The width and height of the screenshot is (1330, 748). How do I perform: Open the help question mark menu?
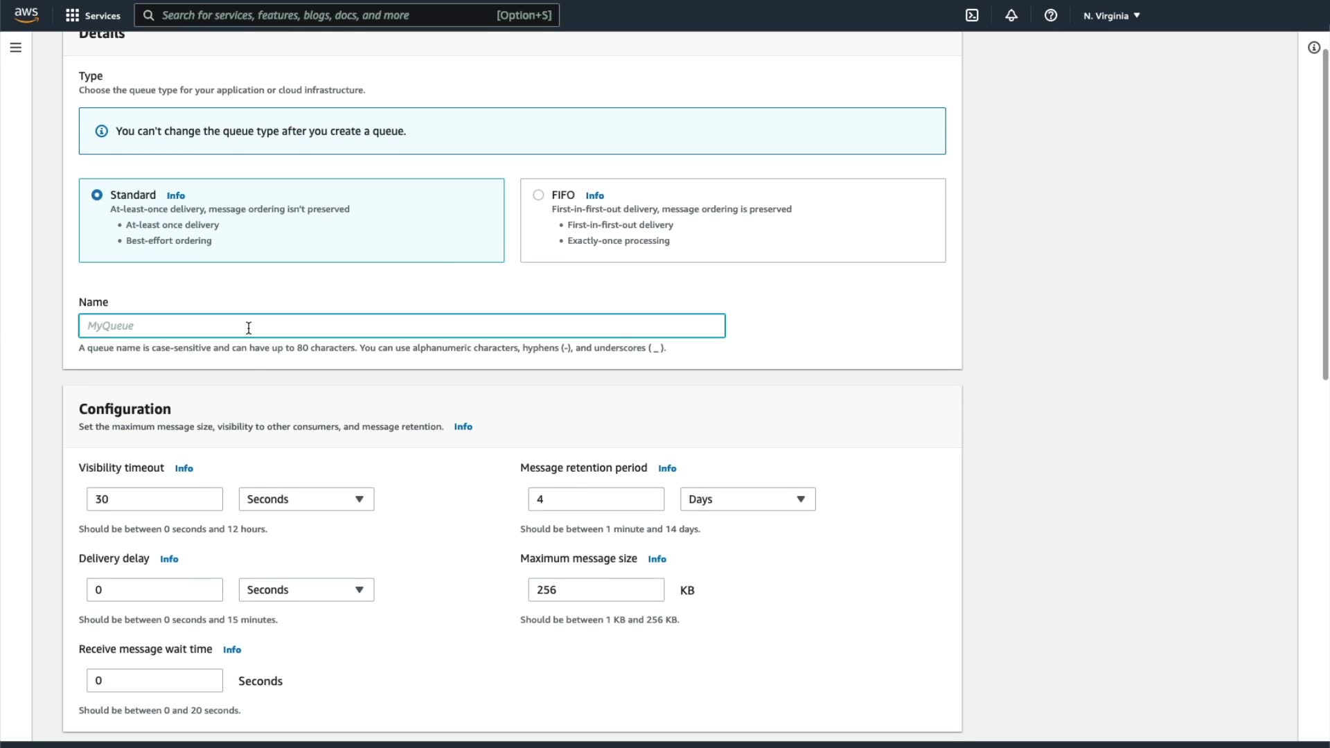click(x=1051, y=15)
